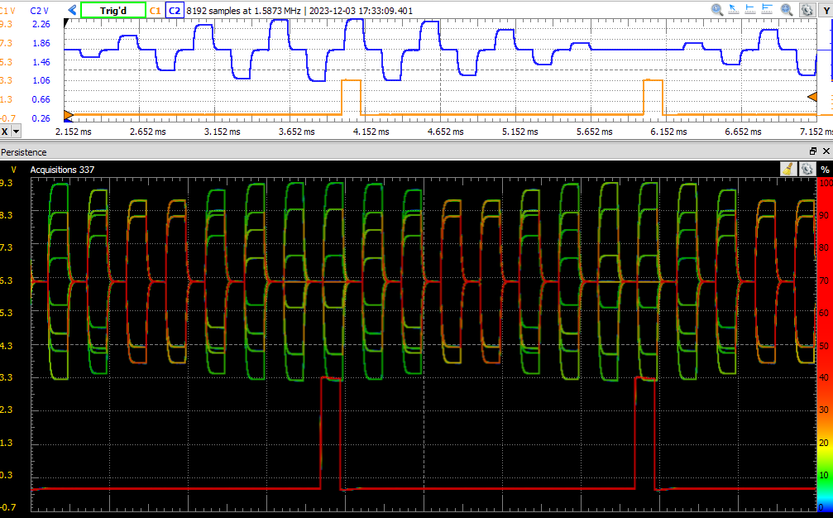The height and width of the screenshot is (518, 833).
Task: Click the acquisition timestamp 2023-12-03
Action: click(361, 11)
